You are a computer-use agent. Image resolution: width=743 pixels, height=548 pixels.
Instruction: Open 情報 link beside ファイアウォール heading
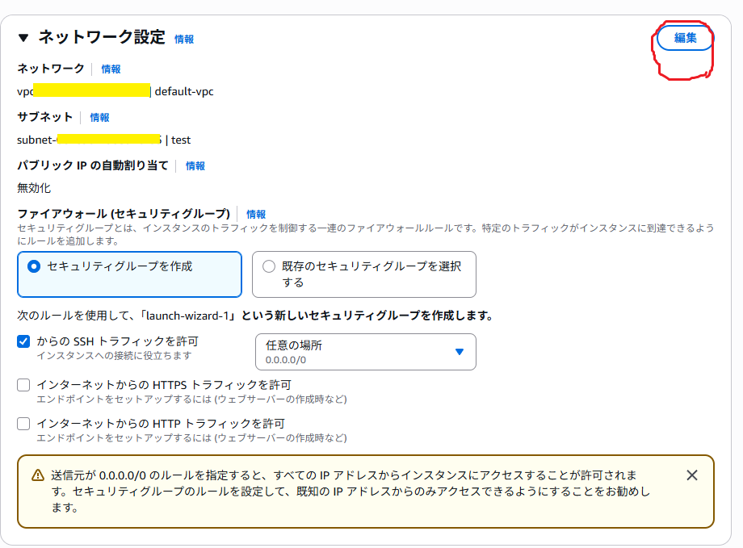tap(256, 215)
